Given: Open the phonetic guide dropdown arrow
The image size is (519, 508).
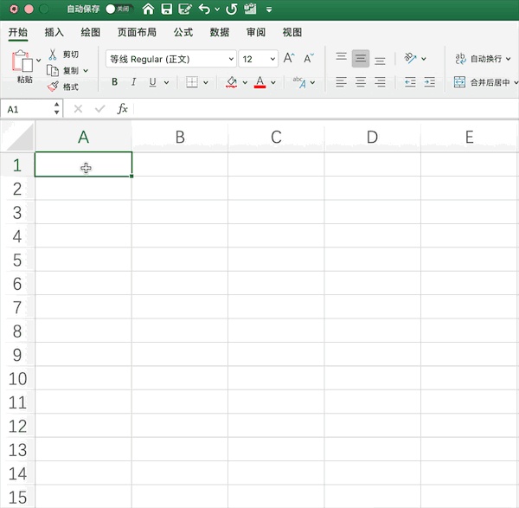Looking at the screenshot, I should [312, 82].
